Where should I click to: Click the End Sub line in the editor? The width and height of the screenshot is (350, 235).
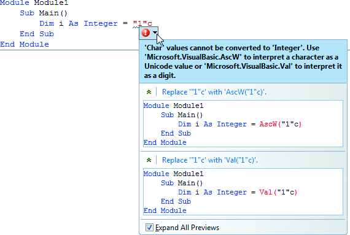click(x=37, y=34)
